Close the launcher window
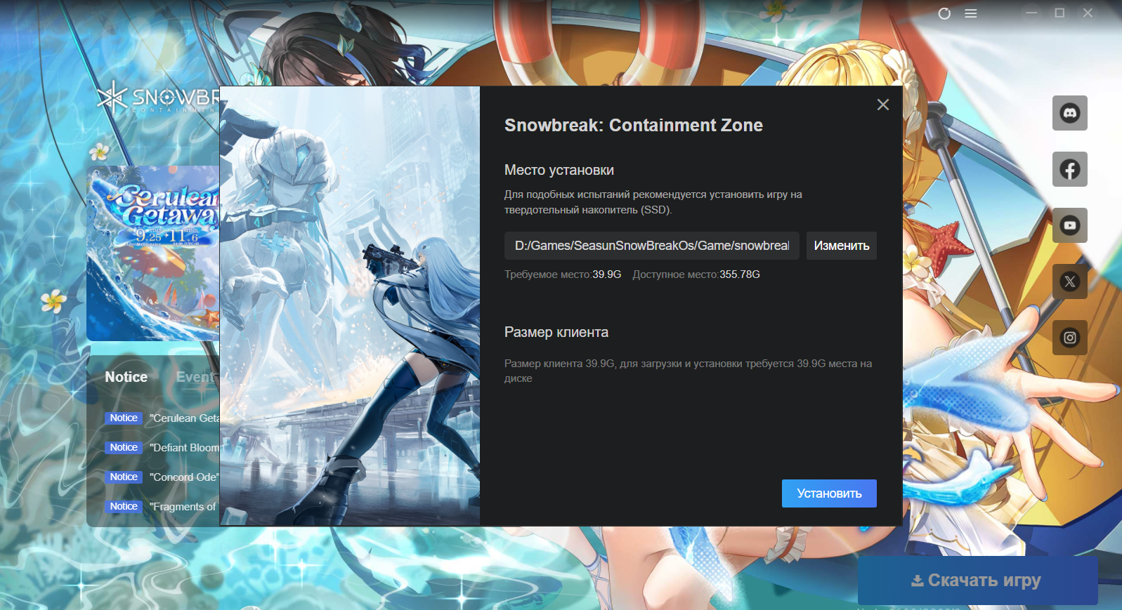1122x610 pixels. tap(1088, 13)
